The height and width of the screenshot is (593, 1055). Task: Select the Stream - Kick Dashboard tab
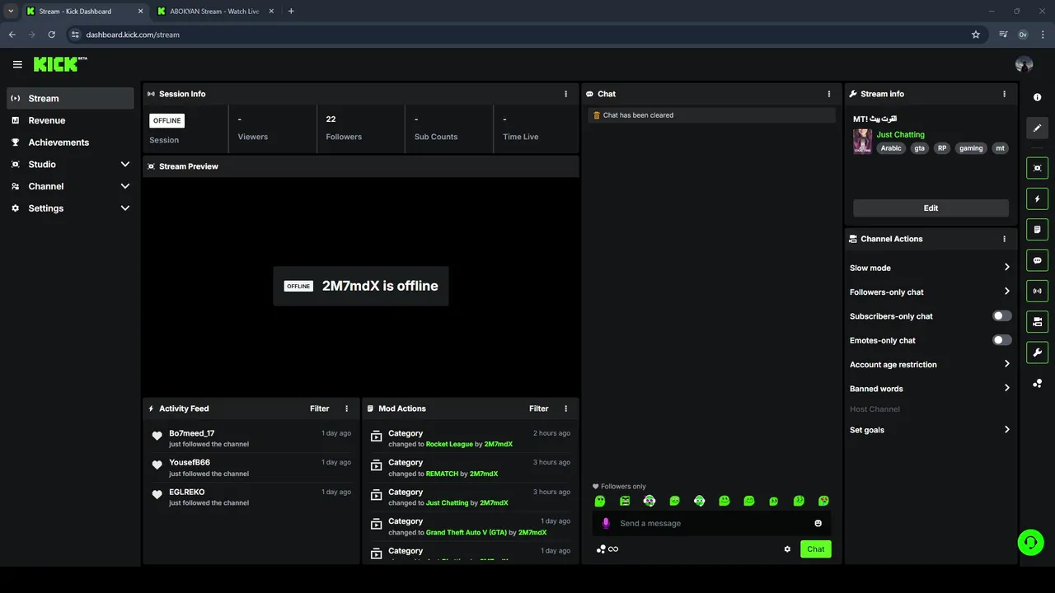pyautogui.click(x=85, y=12)
